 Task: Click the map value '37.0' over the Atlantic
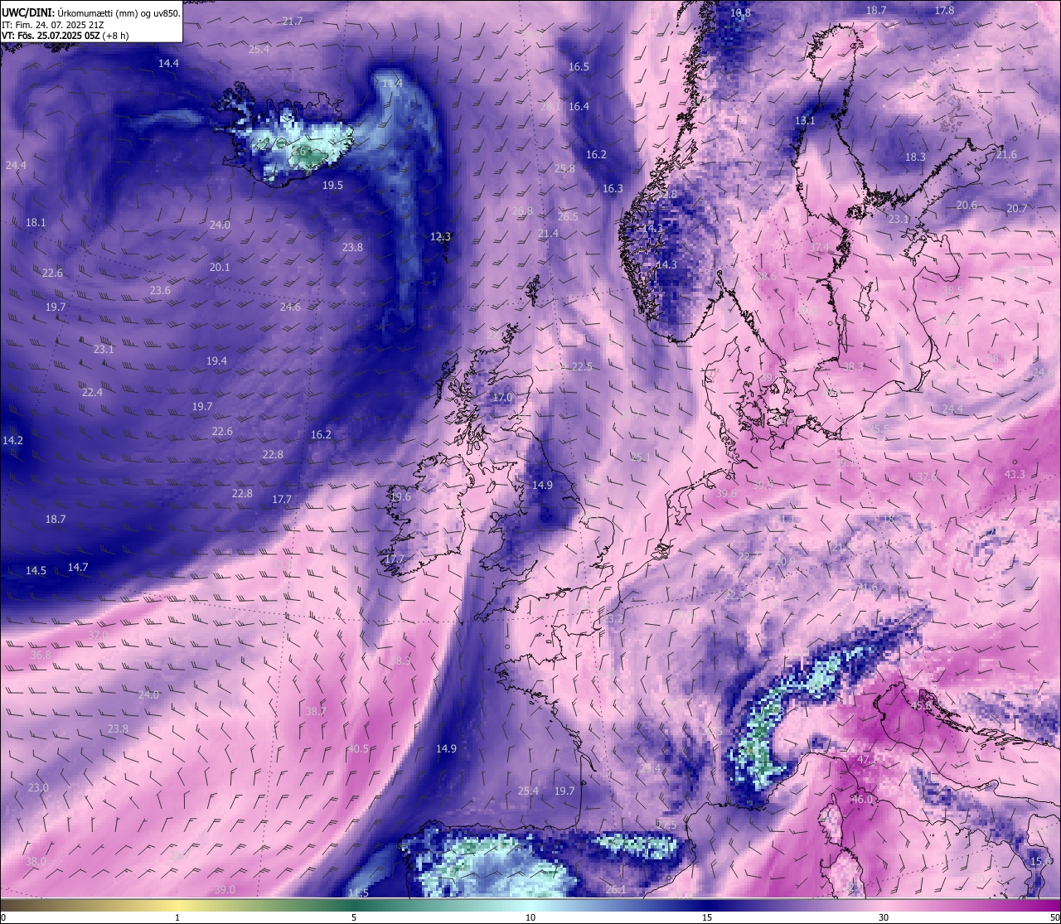98,636
